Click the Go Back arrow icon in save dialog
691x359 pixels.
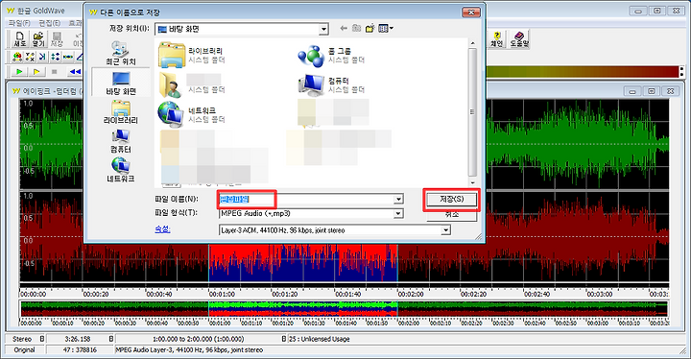(344, 29)
